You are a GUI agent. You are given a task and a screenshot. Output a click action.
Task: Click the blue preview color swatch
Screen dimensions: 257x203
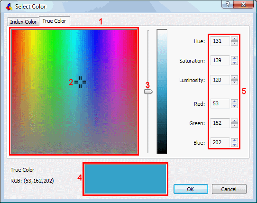point(125,179)
